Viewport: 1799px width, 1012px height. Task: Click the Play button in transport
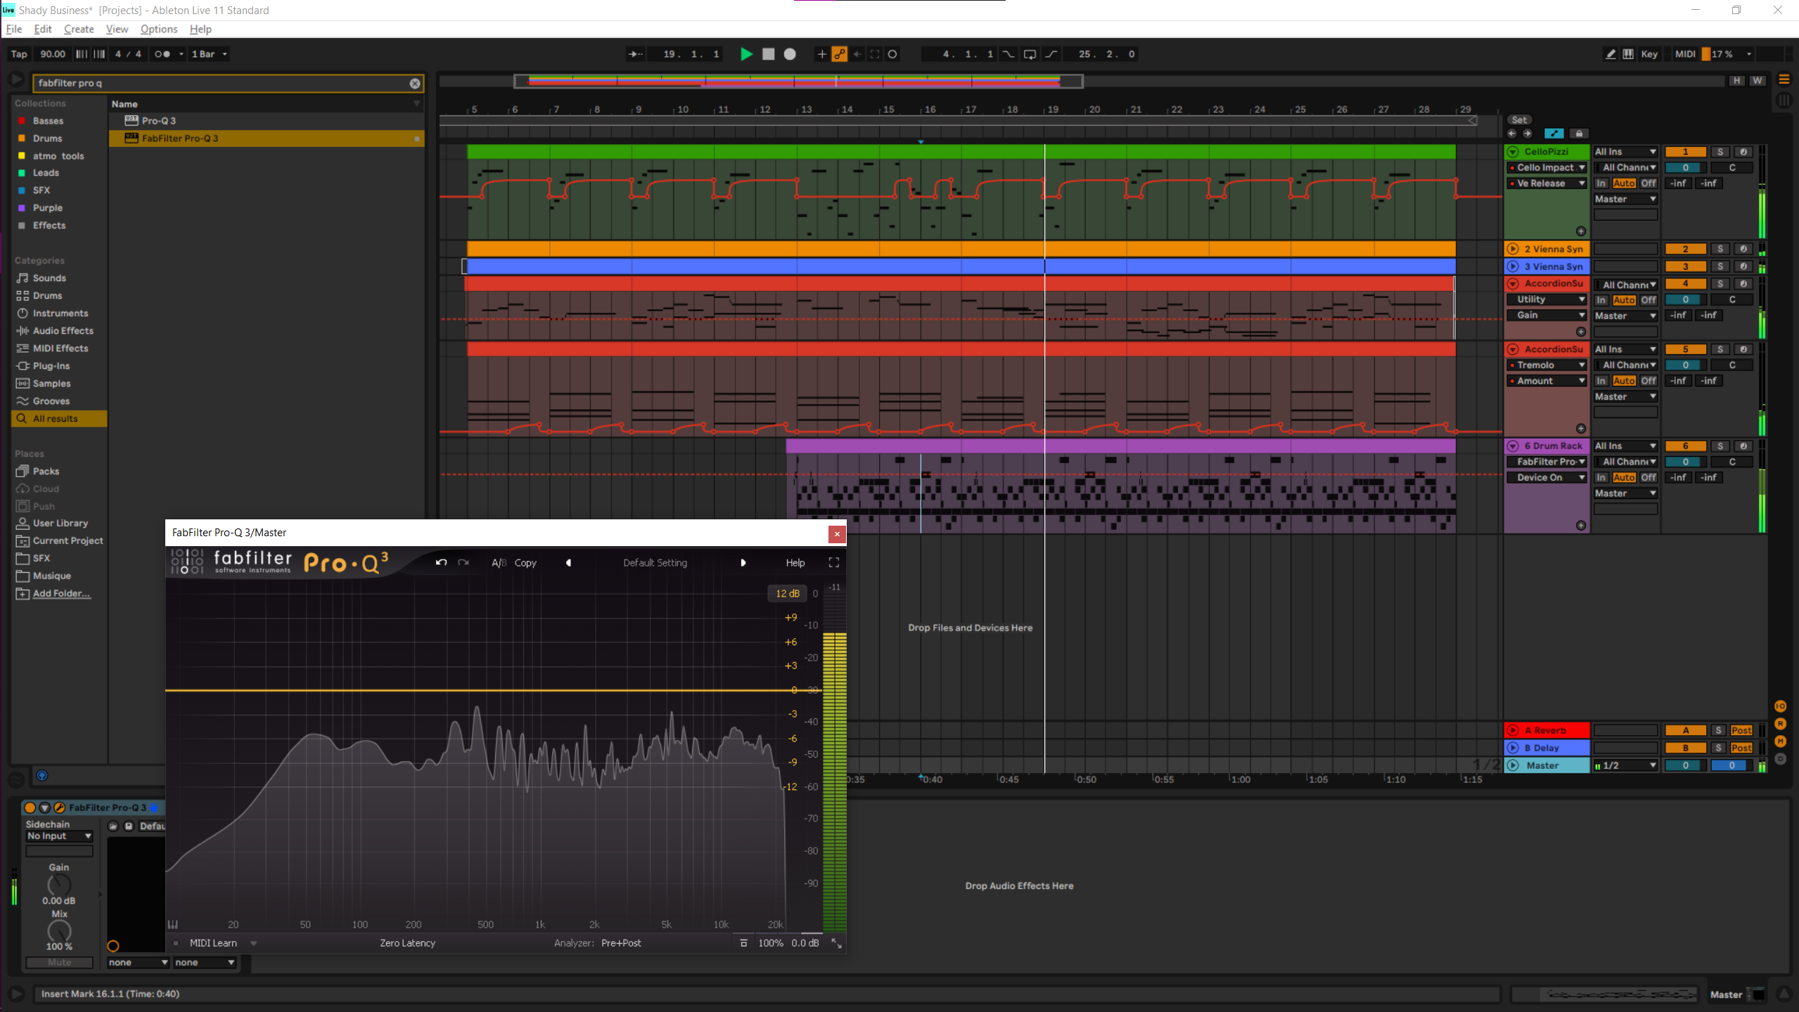pyautogui.click(x=746, y=54)
